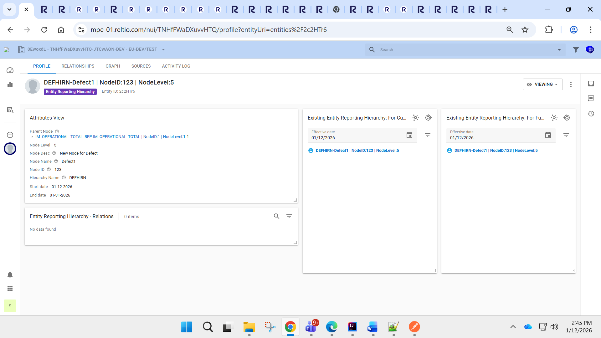The width and height of the screenshot is (601, 338).
Task: Expand the tenant name dropdown arrow
Action: pyautogui.click(x=163, y=49)
